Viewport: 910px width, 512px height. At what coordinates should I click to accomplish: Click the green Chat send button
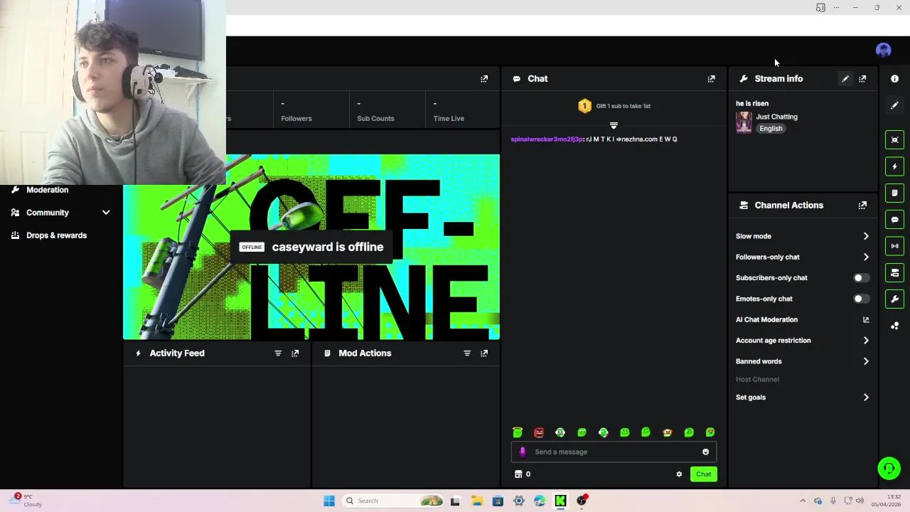(703, 474)
